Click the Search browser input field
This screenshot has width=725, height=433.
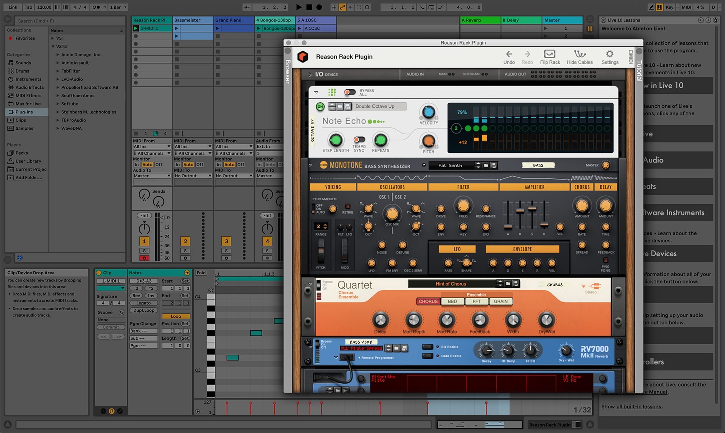click(70, 21)
